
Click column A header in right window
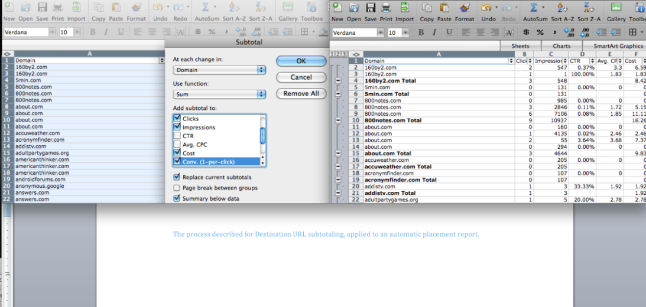(x=439, y=54)
